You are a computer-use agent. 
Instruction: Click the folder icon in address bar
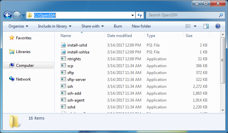point(29,15)
